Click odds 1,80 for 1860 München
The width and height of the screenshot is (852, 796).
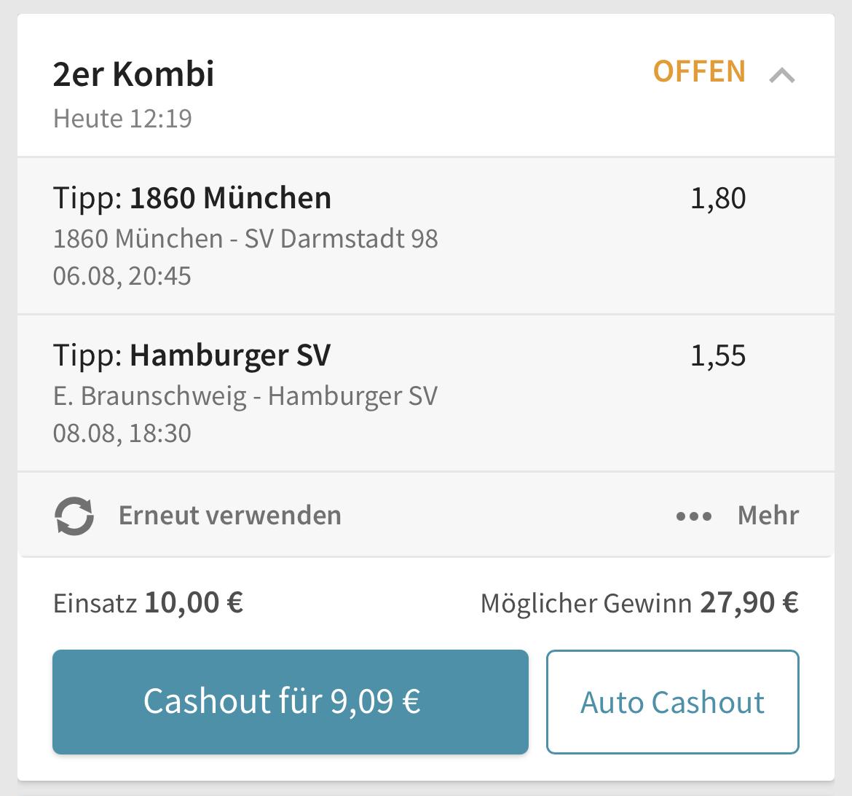point(718,198)
